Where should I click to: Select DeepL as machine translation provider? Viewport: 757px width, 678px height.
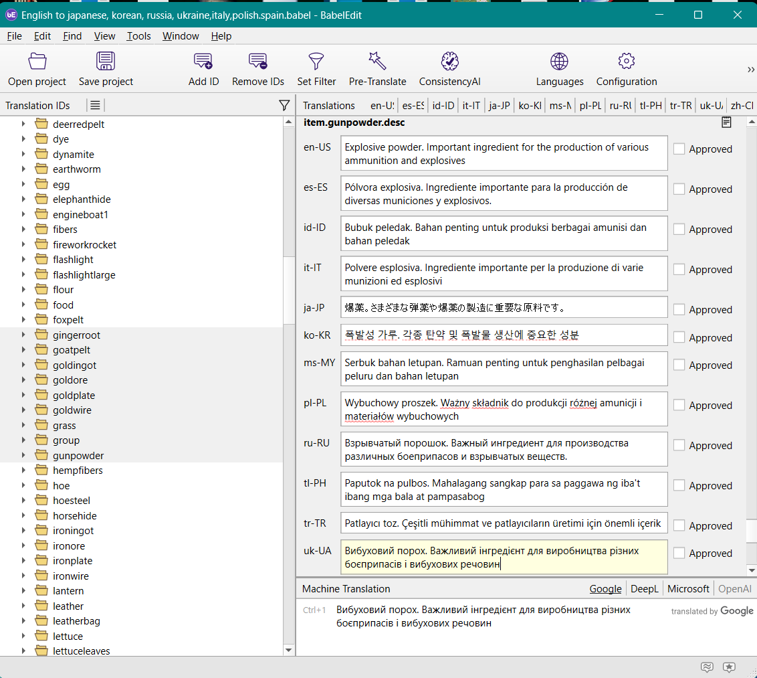pos(644,589)
